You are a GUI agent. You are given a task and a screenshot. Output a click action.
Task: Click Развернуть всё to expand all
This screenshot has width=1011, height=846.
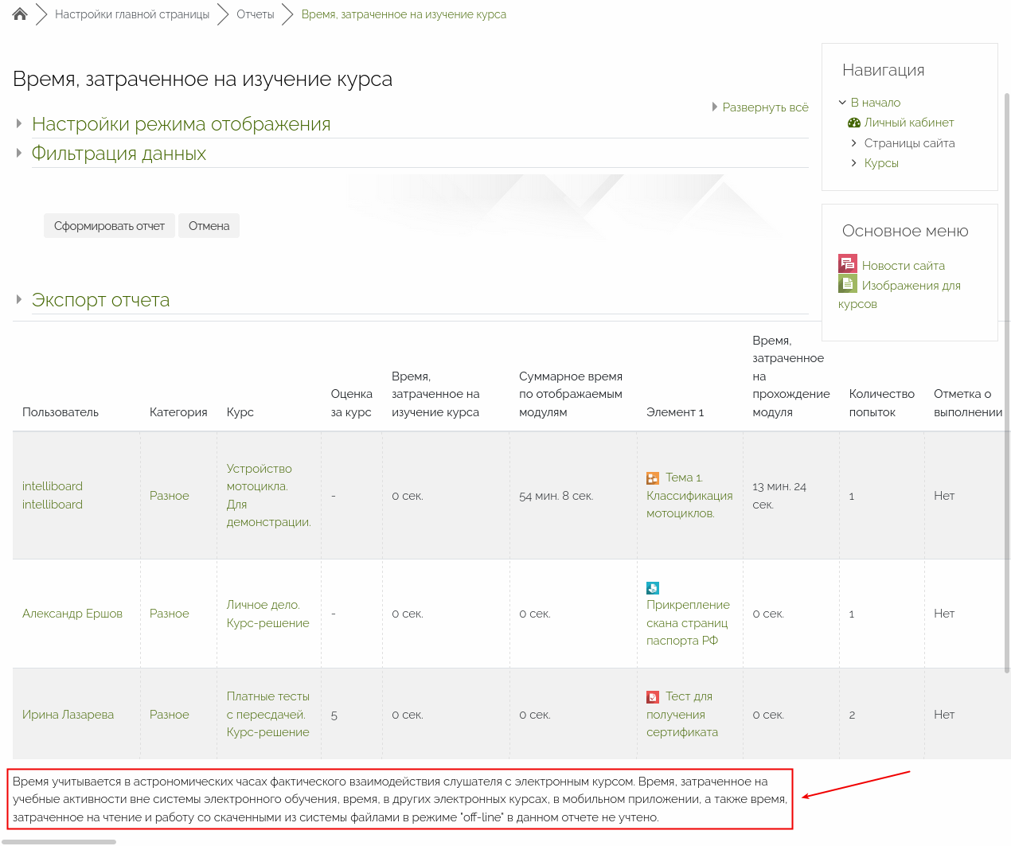click(764, 107)
